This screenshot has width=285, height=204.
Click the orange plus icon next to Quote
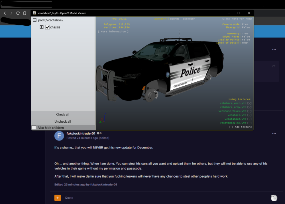[x=58, y=198]
